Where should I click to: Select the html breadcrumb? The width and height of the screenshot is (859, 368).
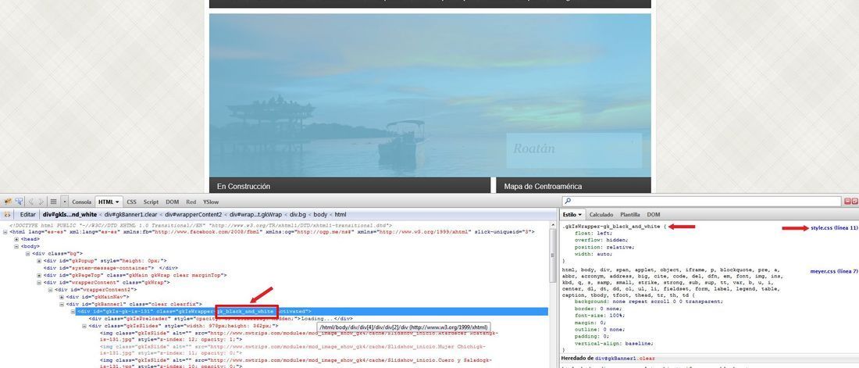pyautogui.click(x=340, y=214)
